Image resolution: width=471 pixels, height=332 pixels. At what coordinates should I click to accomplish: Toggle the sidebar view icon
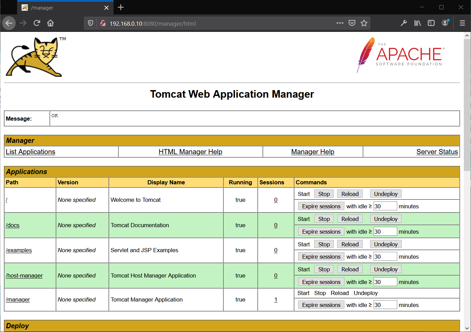[x=431, y=23]
